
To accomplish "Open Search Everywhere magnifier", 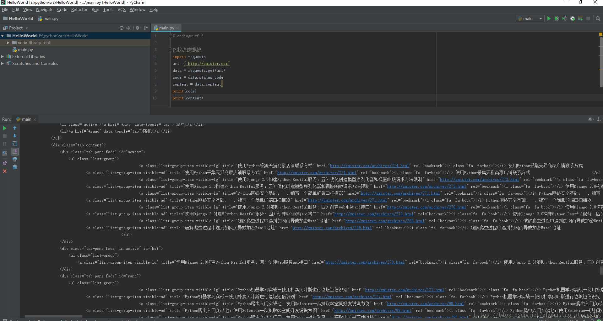I will [598, 18].
